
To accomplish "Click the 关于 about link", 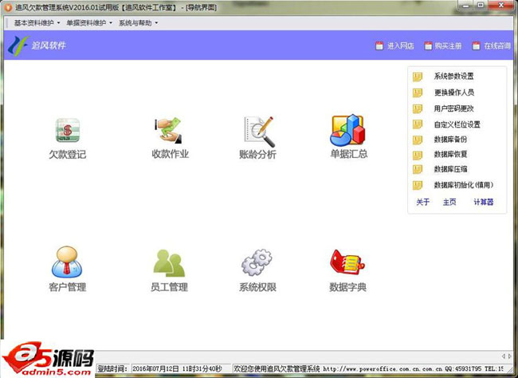I will click(422, 202).
